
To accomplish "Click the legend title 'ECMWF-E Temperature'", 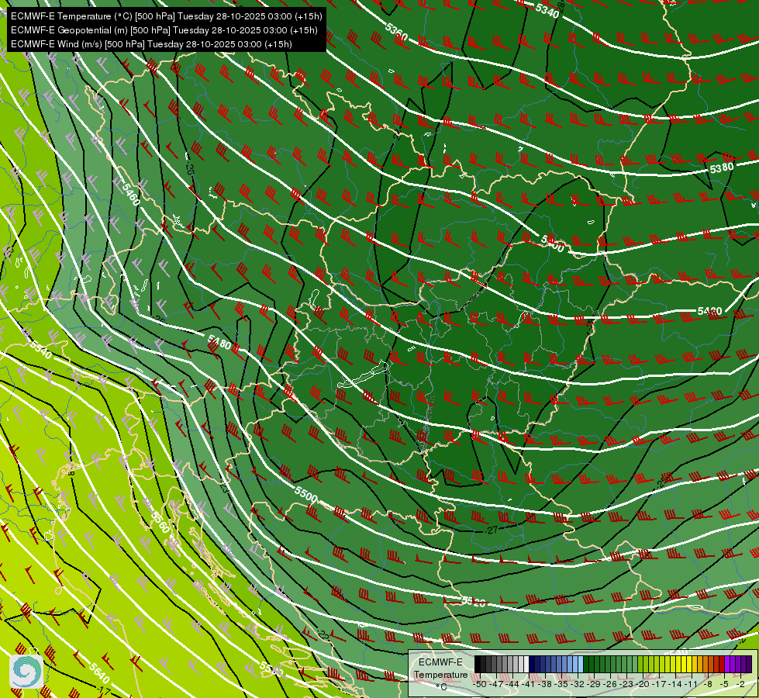I will pyautogui.click(x=440, y=669).
